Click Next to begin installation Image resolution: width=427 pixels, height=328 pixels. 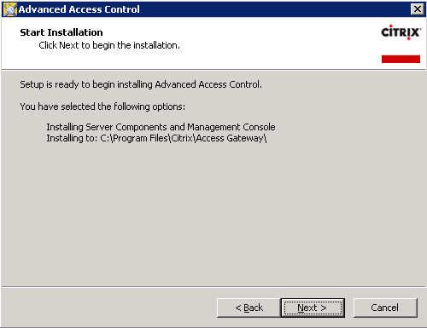tap(313, 308)
